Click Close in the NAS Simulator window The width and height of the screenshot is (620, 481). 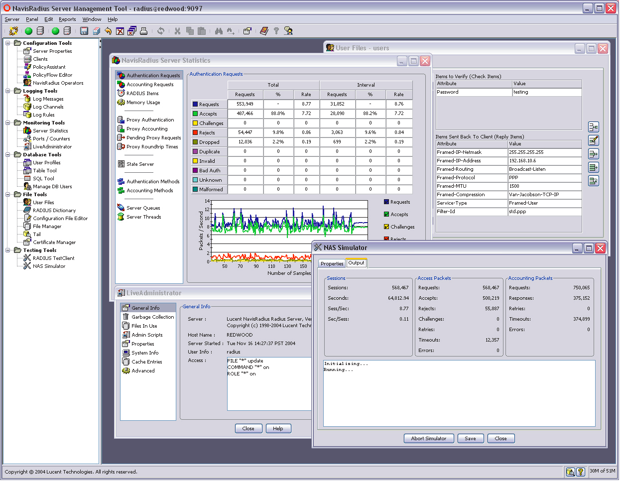[500, 439]
